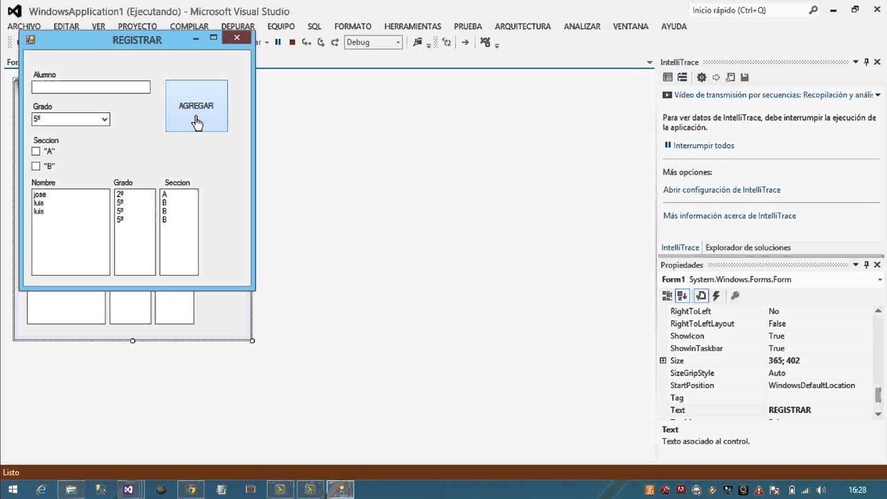Stop debugging with the red square icon

click(x=292, y=42)
